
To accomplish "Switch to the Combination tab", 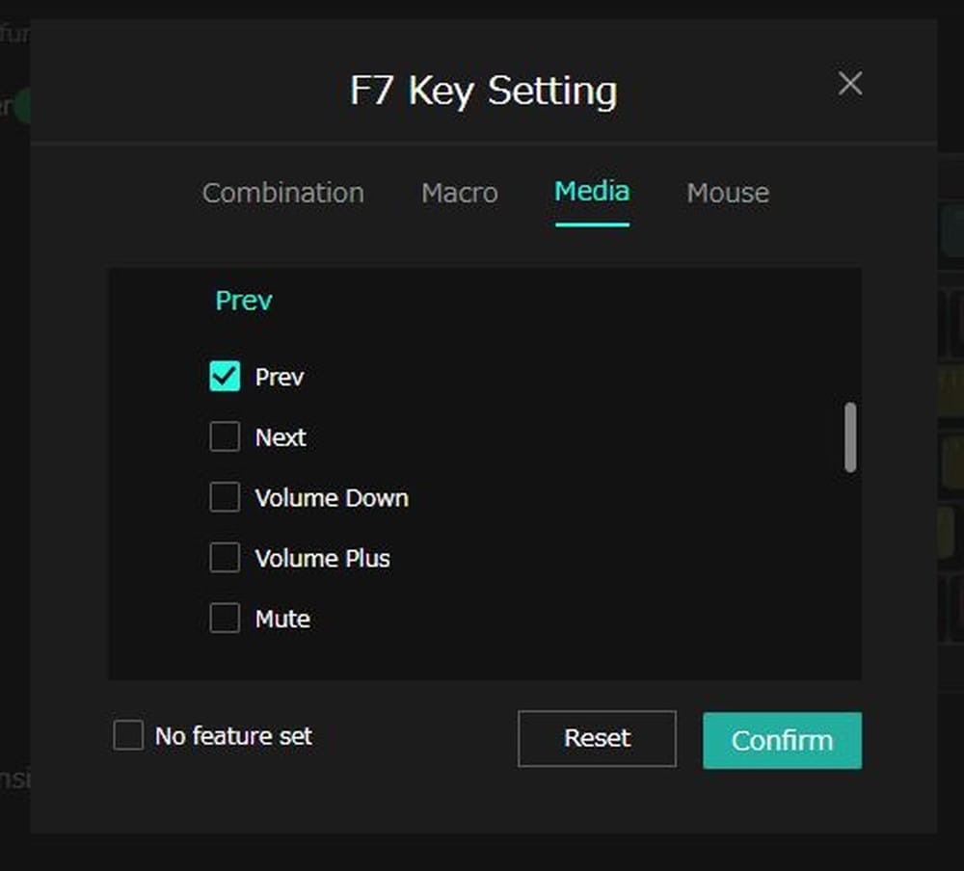I will [x=282, y=193].
